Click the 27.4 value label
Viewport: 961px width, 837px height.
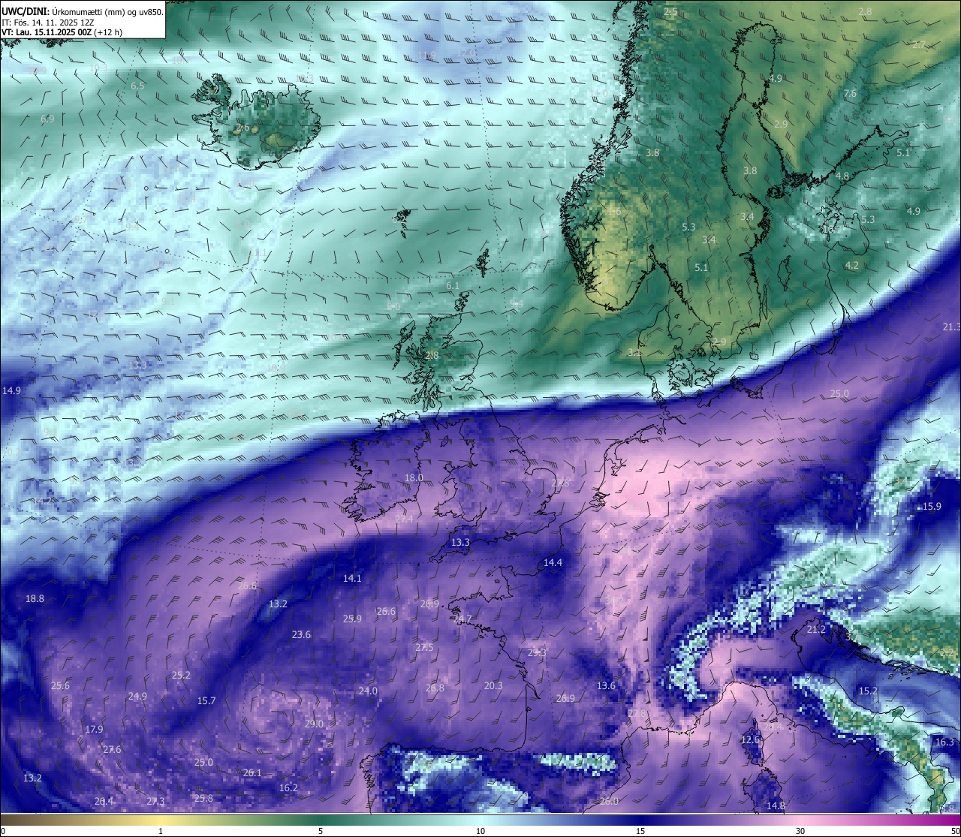pyautogui.click(x=404, y=519)
